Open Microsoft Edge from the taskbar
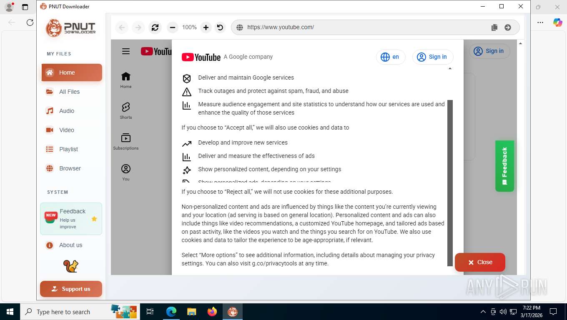567x320 pixels. click(171, 312)
